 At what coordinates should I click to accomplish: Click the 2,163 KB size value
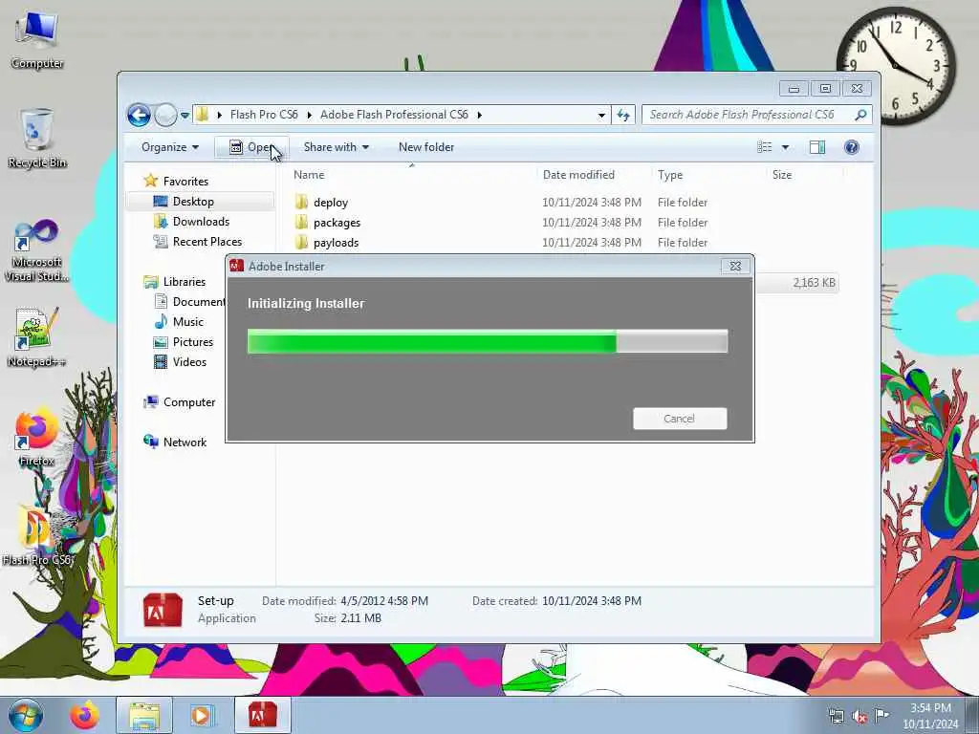814,283
